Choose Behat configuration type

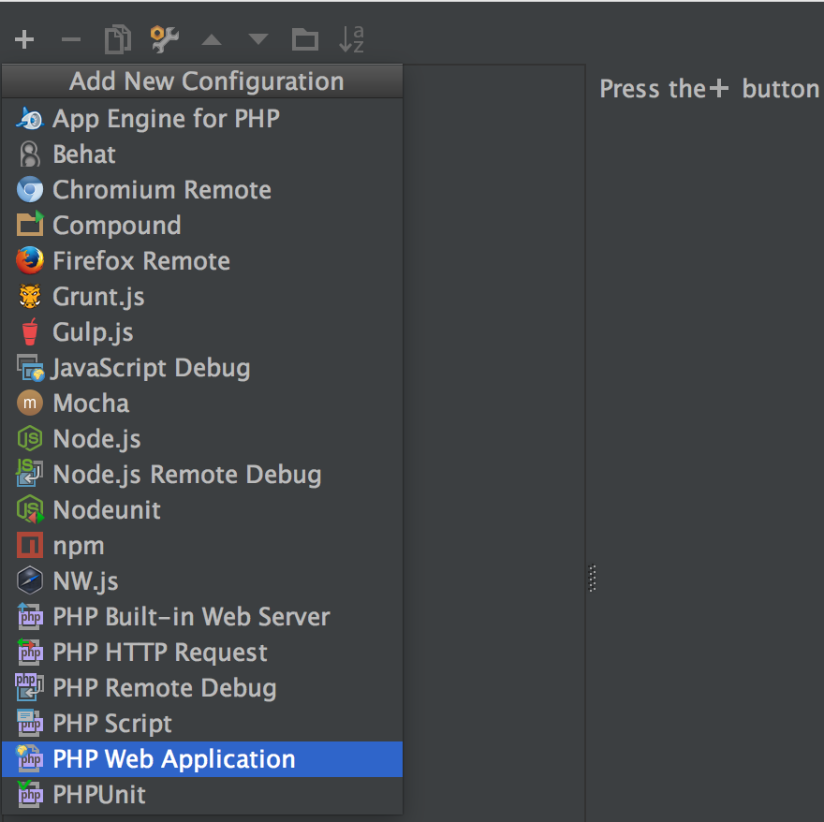202,154
